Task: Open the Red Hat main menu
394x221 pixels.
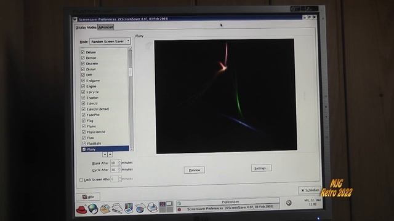Action: point(81,209)
